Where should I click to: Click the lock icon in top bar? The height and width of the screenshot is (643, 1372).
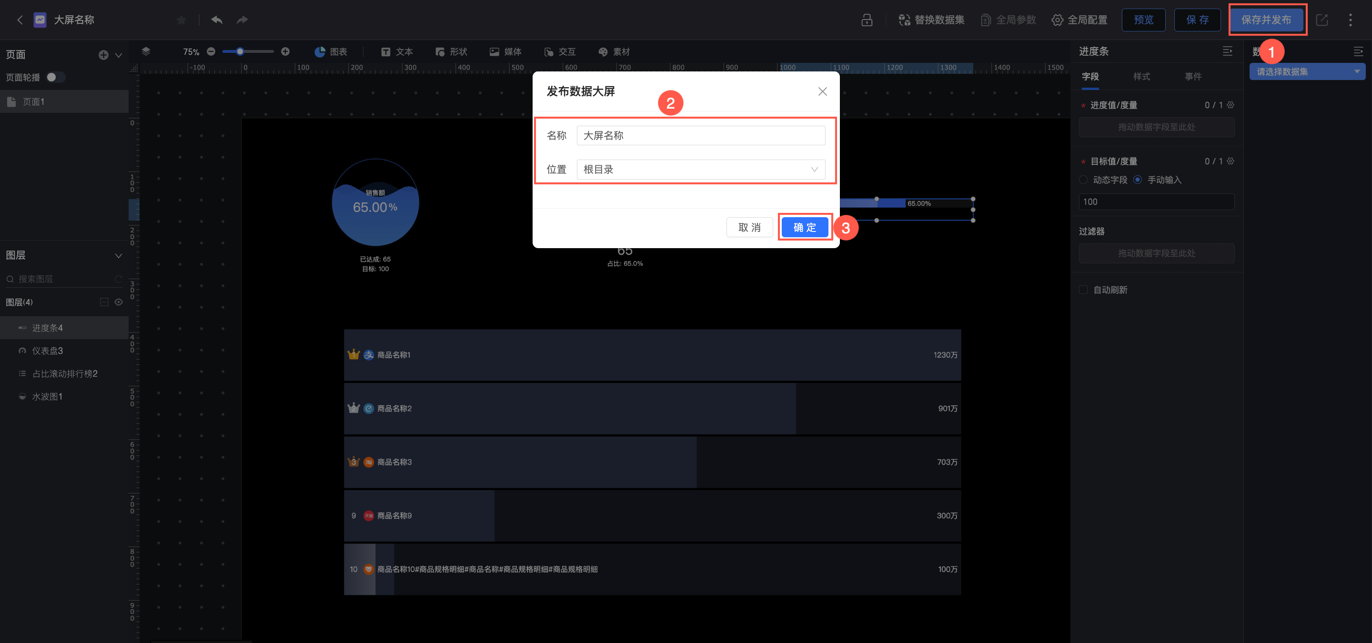click(867, 20)
